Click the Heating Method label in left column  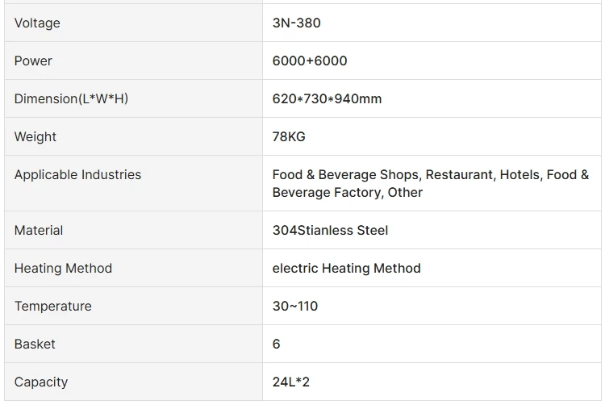point(63,268)
